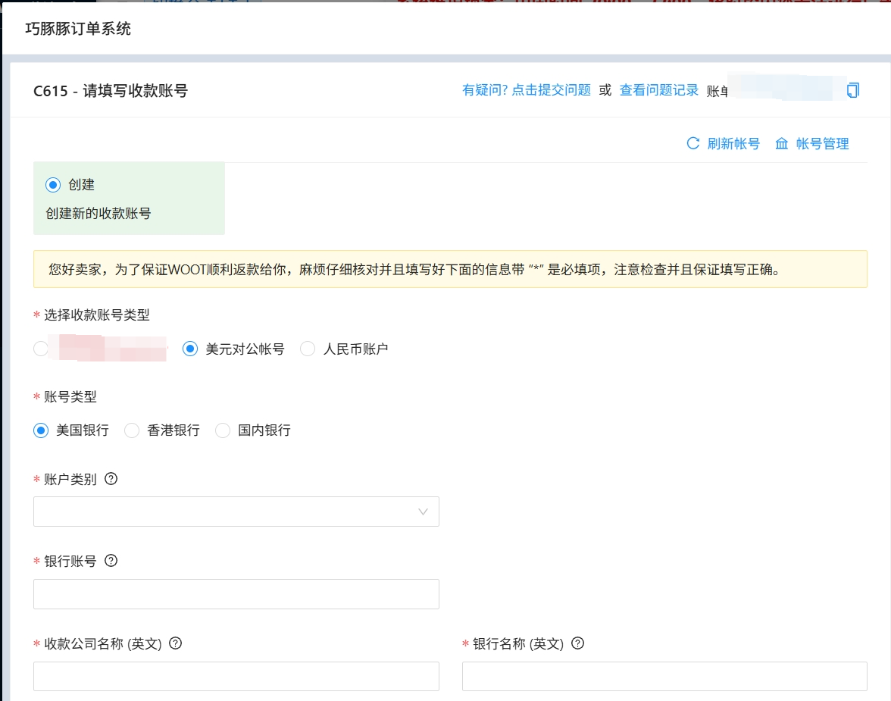
Task: Open the 账户类别 dropdown list
Action: click(x=236, y=512)
